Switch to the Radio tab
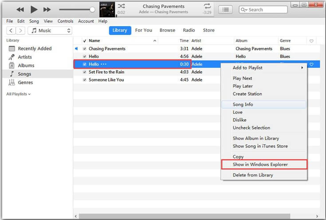 [189, 30]
